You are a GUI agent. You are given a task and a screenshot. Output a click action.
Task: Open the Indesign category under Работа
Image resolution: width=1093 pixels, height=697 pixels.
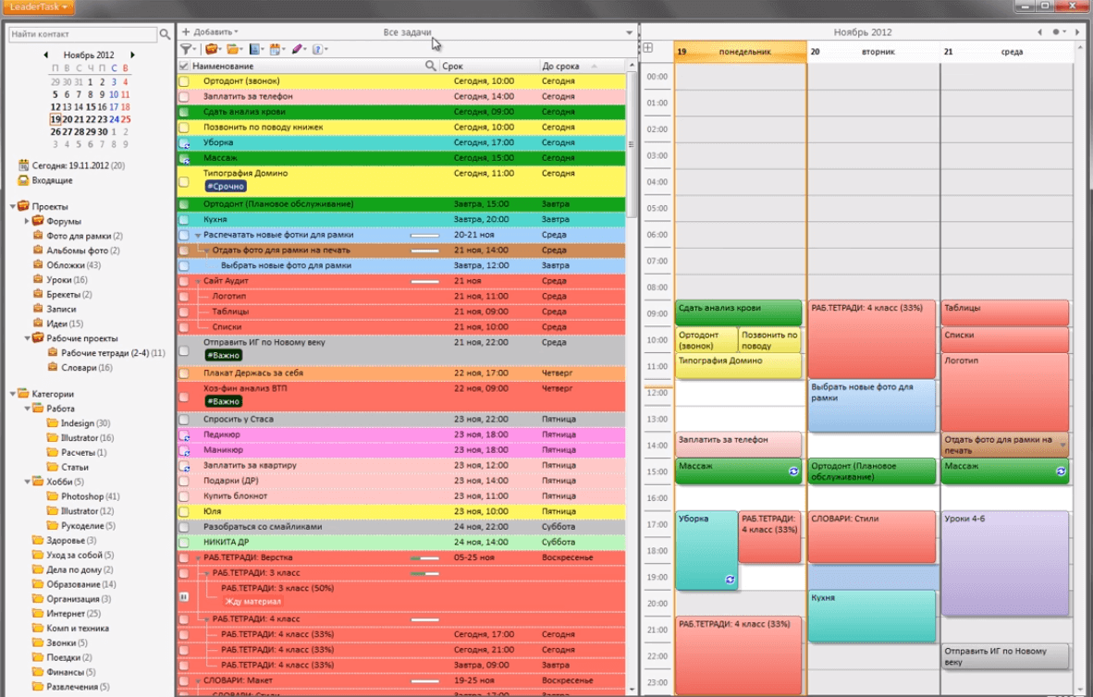(x=78, y=423)
